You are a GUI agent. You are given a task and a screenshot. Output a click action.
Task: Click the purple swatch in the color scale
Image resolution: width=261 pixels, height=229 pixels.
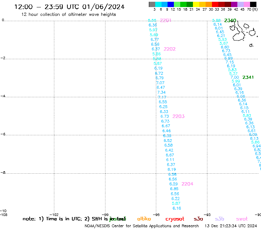coord(234,4)
